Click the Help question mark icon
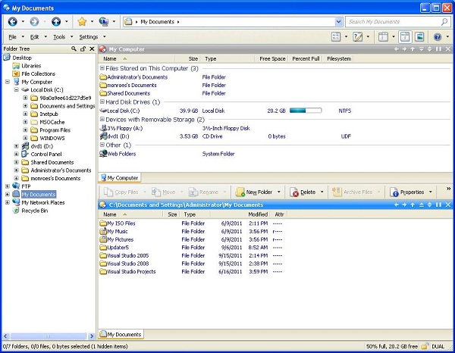 point(437,36)
